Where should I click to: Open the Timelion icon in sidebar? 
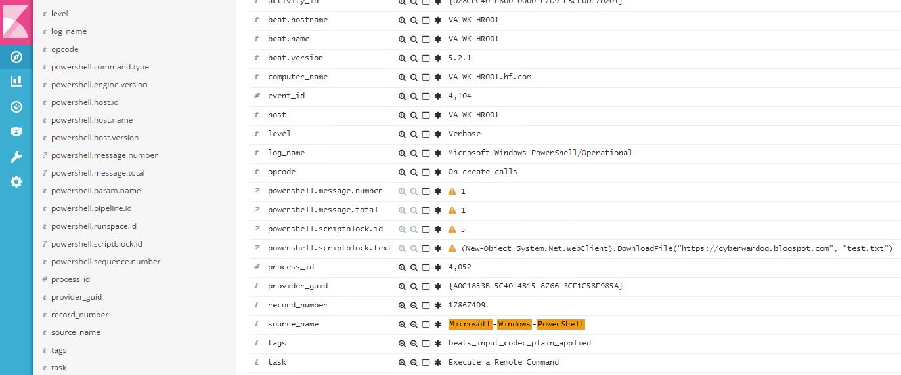(16, 131)
